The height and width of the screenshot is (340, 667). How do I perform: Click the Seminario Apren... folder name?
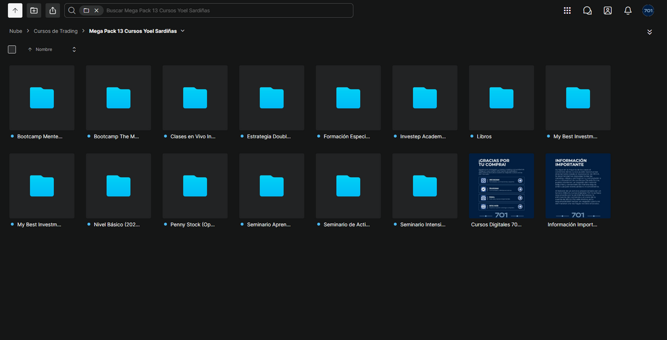(x=270, y=224)
